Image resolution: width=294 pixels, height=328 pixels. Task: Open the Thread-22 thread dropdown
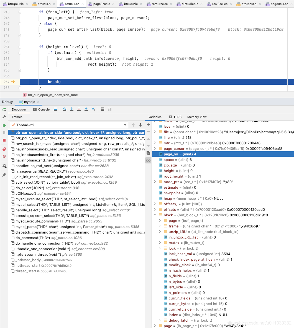pyautogui.click(x=68, y=125)
